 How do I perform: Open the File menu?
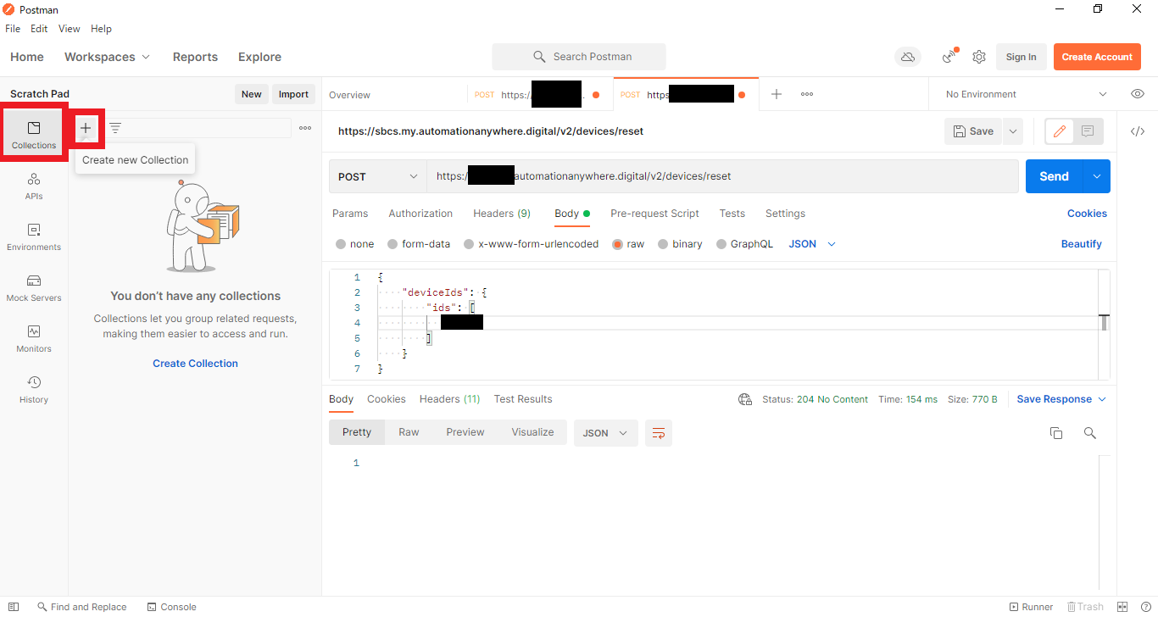[x=13, y=29]
